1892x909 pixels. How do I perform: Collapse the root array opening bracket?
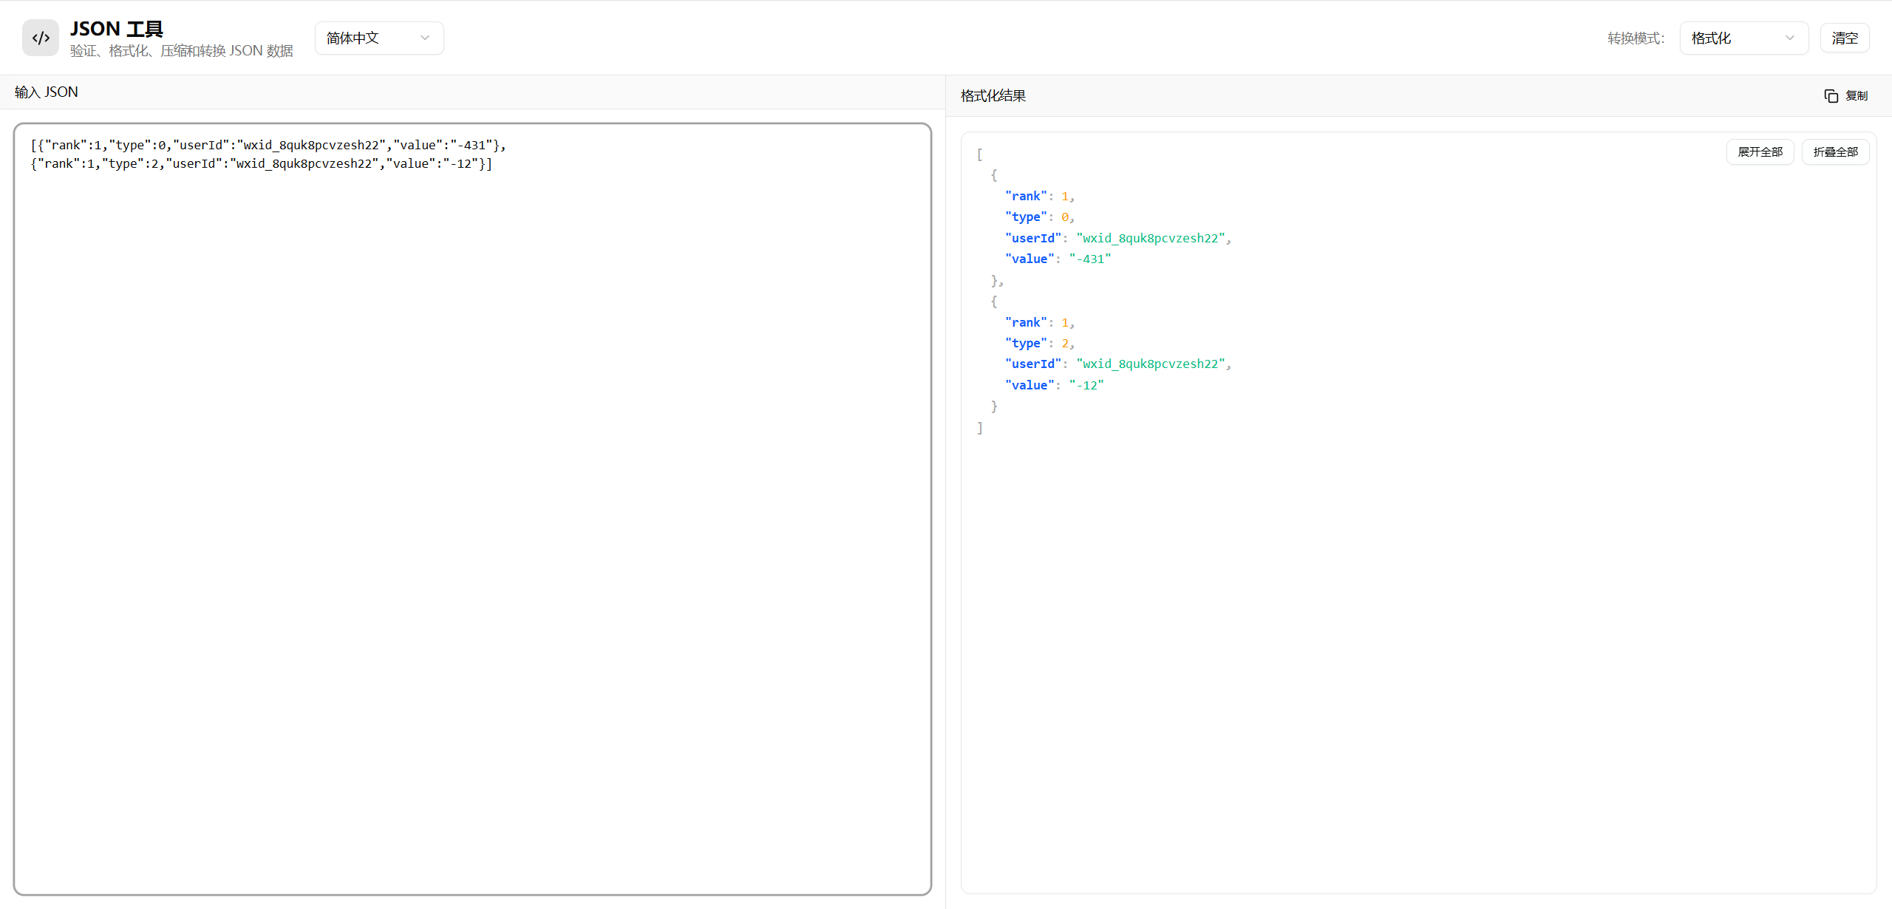click(979, 154)
